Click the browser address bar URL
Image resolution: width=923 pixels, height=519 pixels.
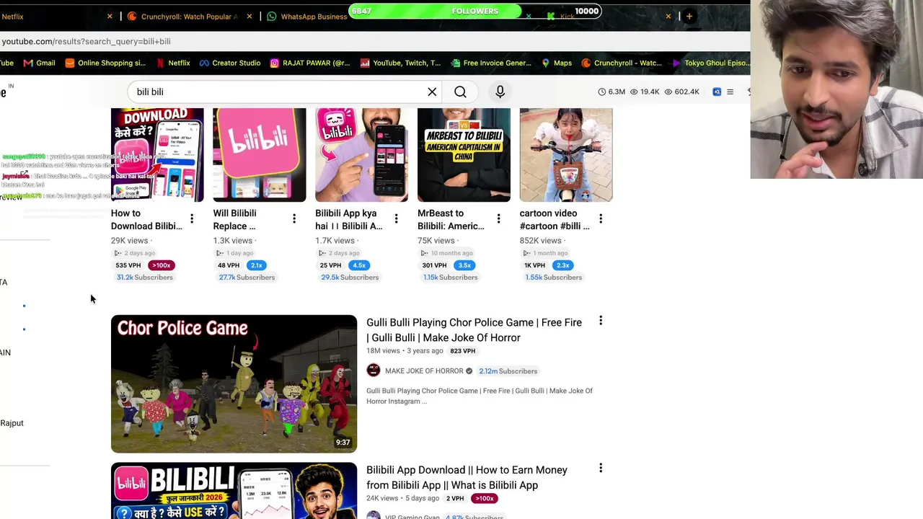(x=87, y=41)
